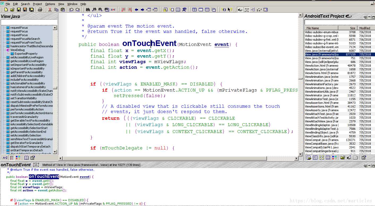Sort project files by Size header
This screenshot has width=375, height=206.
click(347, 28)
